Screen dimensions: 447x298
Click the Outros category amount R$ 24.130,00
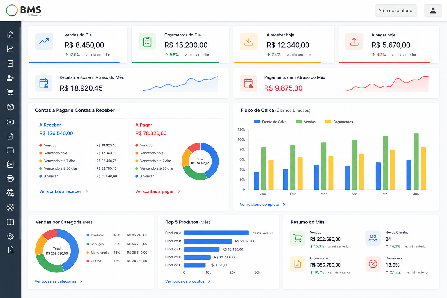tap(137, 261)
